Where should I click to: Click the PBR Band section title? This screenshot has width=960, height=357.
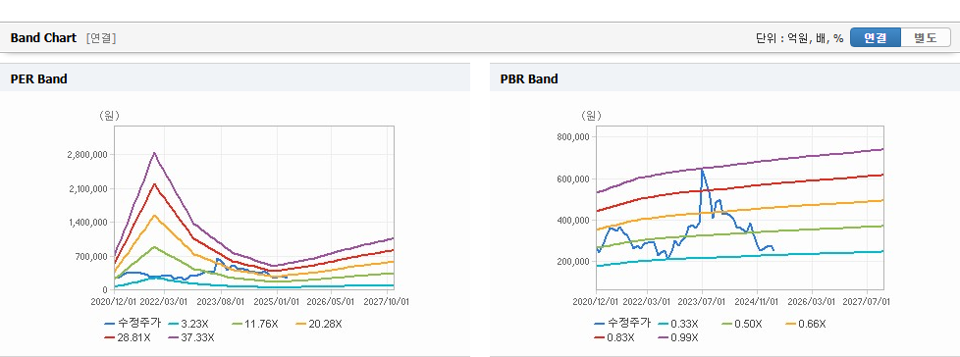pyautogui.click(x=529, y=78)
